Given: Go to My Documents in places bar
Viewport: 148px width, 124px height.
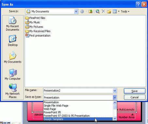Looking at the screenshot, I should [13, 57].
